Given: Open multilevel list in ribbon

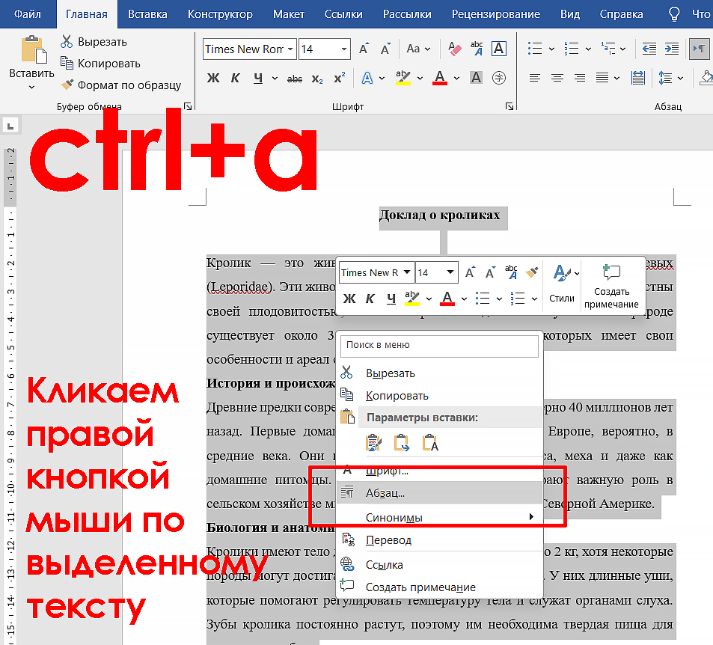Looking at the screenshot, I should coord(608,49).
